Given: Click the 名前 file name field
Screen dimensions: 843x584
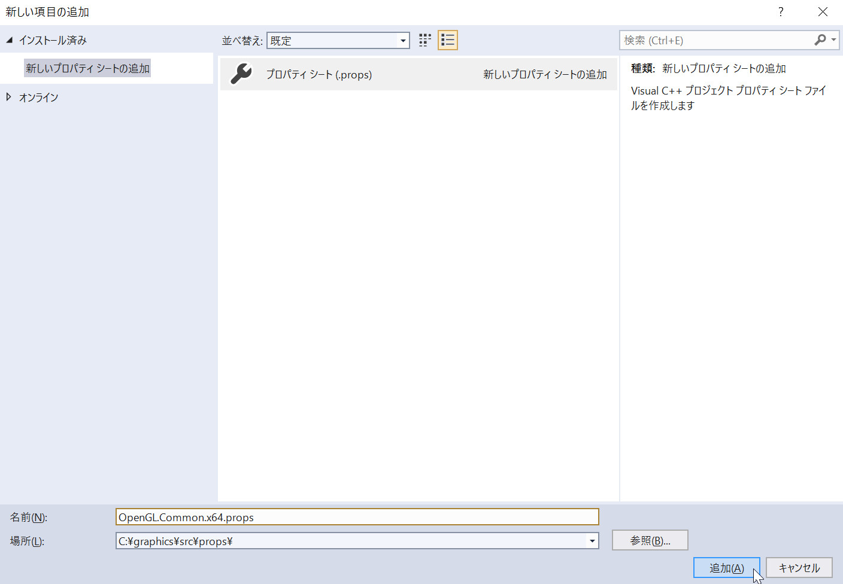Looking at the screenshot, I should (357, 517).
